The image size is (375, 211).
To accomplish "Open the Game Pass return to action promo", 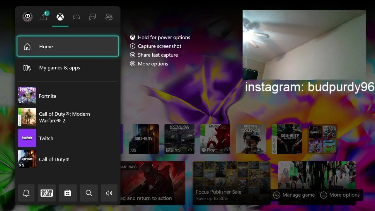I will coord(153,183).
